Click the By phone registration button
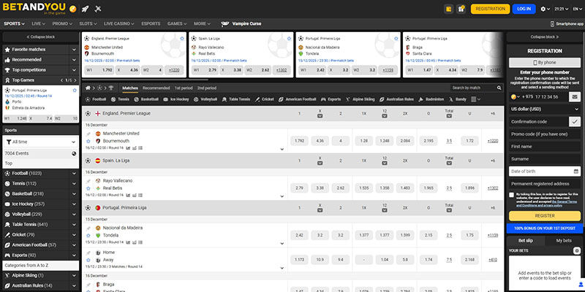Screen dimensions: 585x292 click(545, 63)
